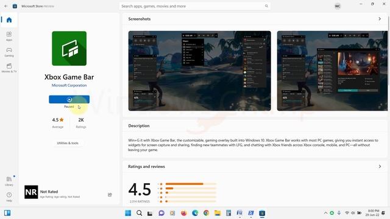This screenshot has width=390, height=219.
Task: Launch Firefox from taskbar
Action: (184, 213)
